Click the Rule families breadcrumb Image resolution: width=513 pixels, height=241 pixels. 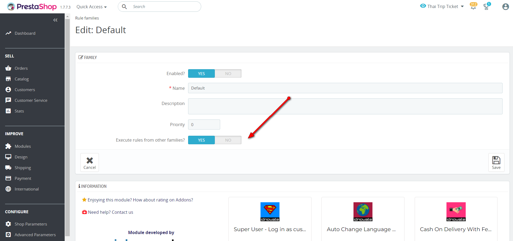tap(87, 18)
